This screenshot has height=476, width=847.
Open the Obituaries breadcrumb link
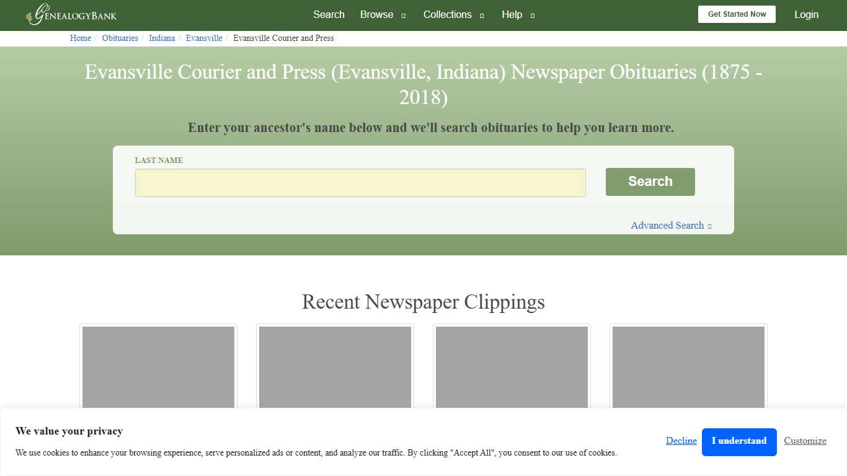point(120,38)
